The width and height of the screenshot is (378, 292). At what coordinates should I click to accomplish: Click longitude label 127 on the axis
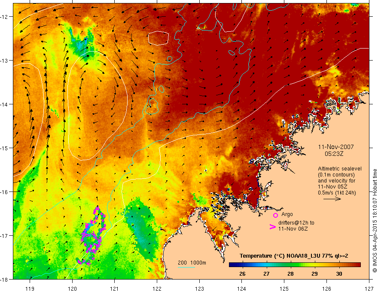pyautogui.click(x=369, y=289)
